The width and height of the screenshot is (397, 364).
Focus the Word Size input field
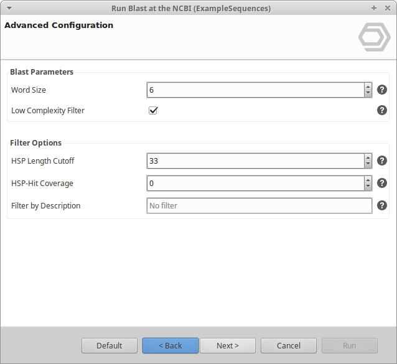[255, 90]
